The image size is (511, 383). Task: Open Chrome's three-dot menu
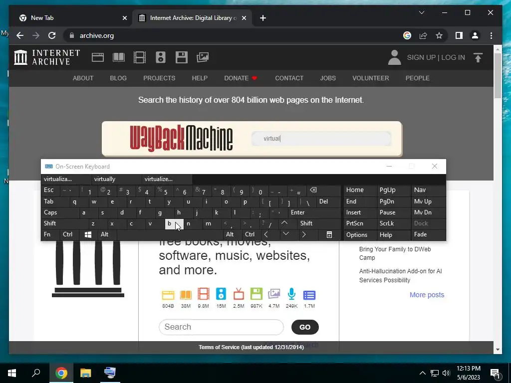(x=491, y=35)
